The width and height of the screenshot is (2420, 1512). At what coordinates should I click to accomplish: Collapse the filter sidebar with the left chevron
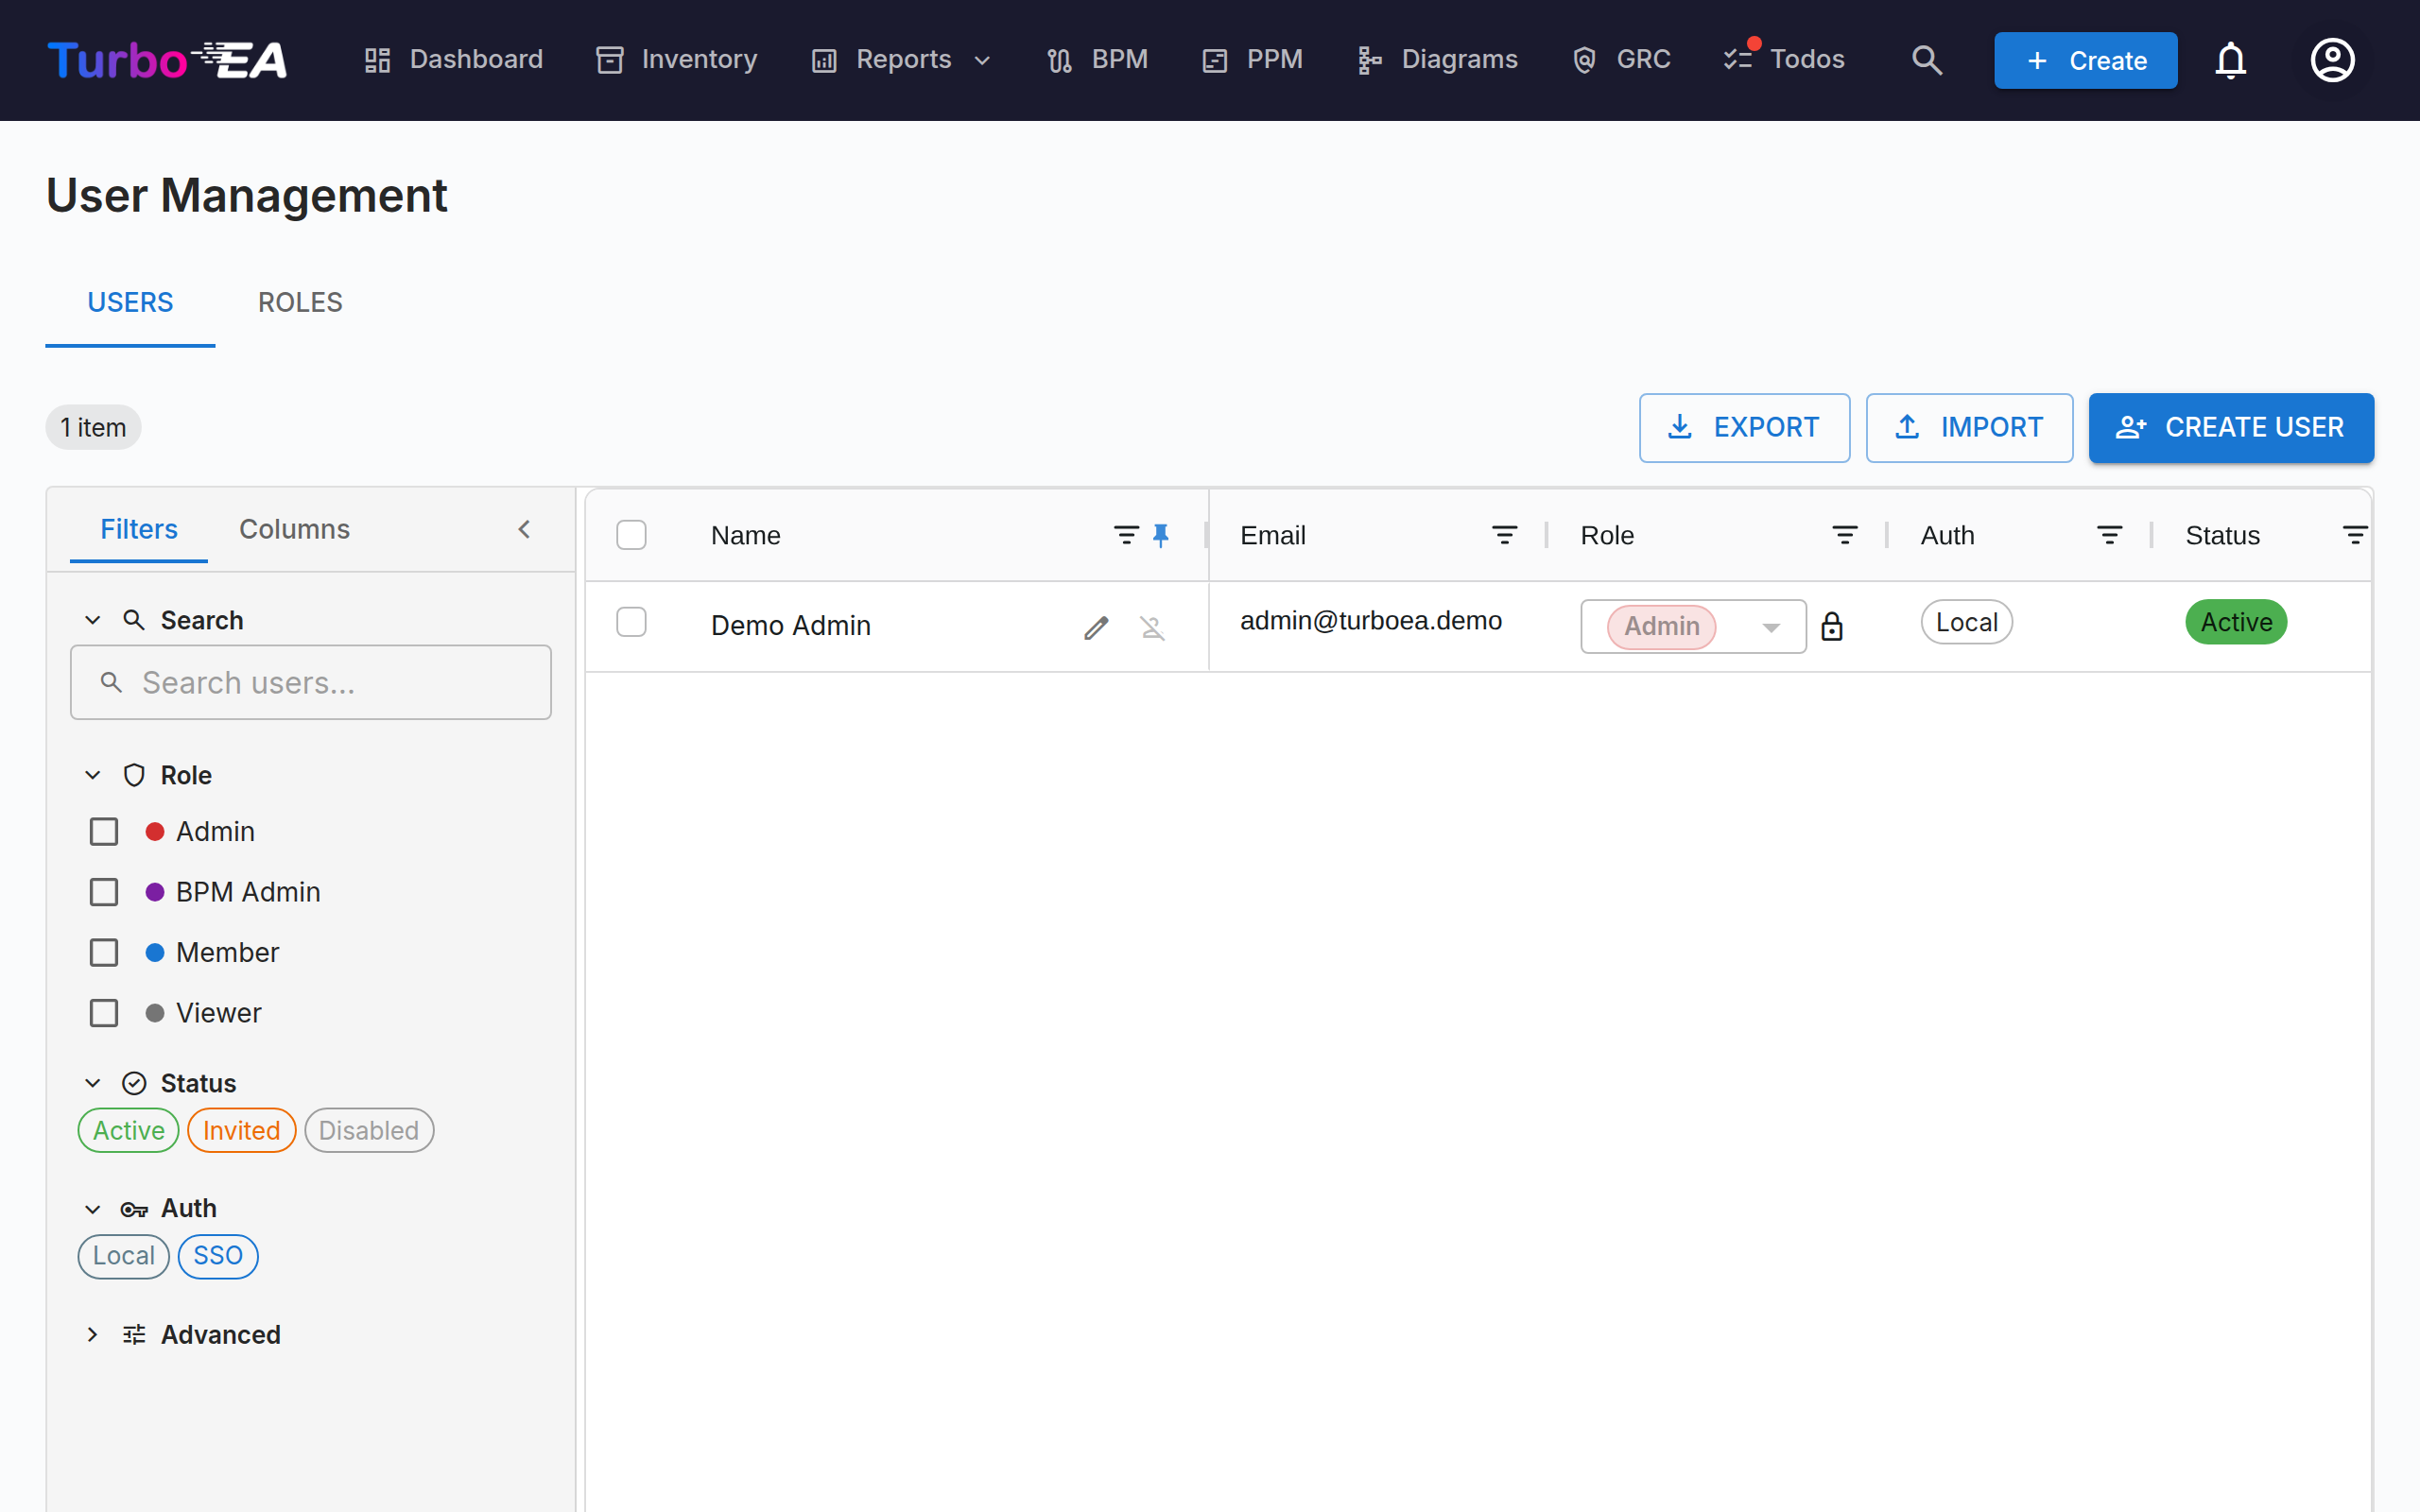coord(524,529)
